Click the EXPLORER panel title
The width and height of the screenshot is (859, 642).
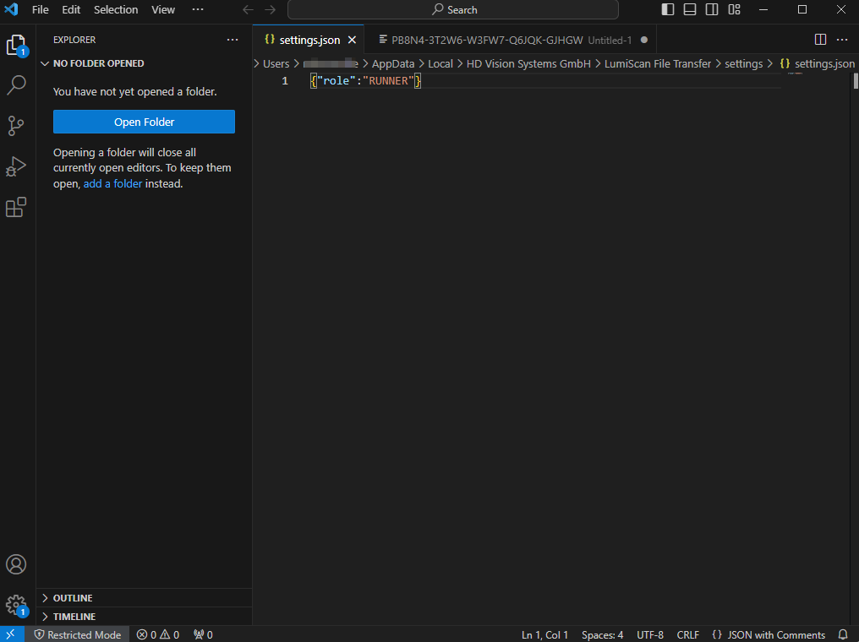[74, 40]
